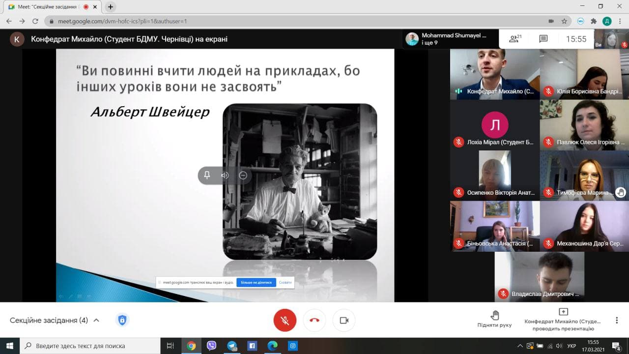Select Біньовська Анастасія's video tile
Viewport: 629px width, 354px height.
(x=495, y=226)
